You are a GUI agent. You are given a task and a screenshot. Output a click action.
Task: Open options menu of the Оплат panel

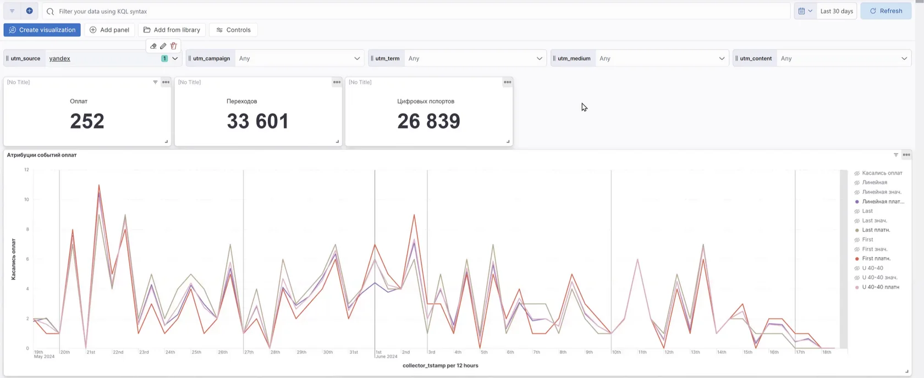coord(166,82)
